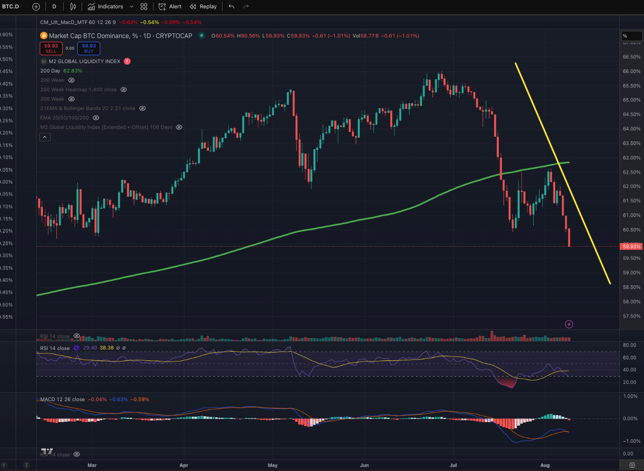Open the chart settings gear at bottom right
Viewport: 644px width, 471px height.
632,465
